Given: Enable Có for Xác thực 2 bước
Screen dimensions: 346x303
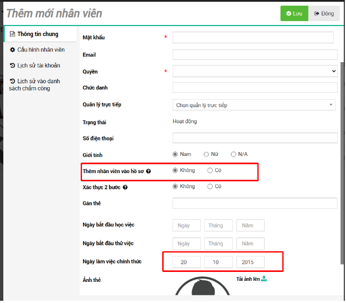Looking at the screenshot, I should (210, 186).
